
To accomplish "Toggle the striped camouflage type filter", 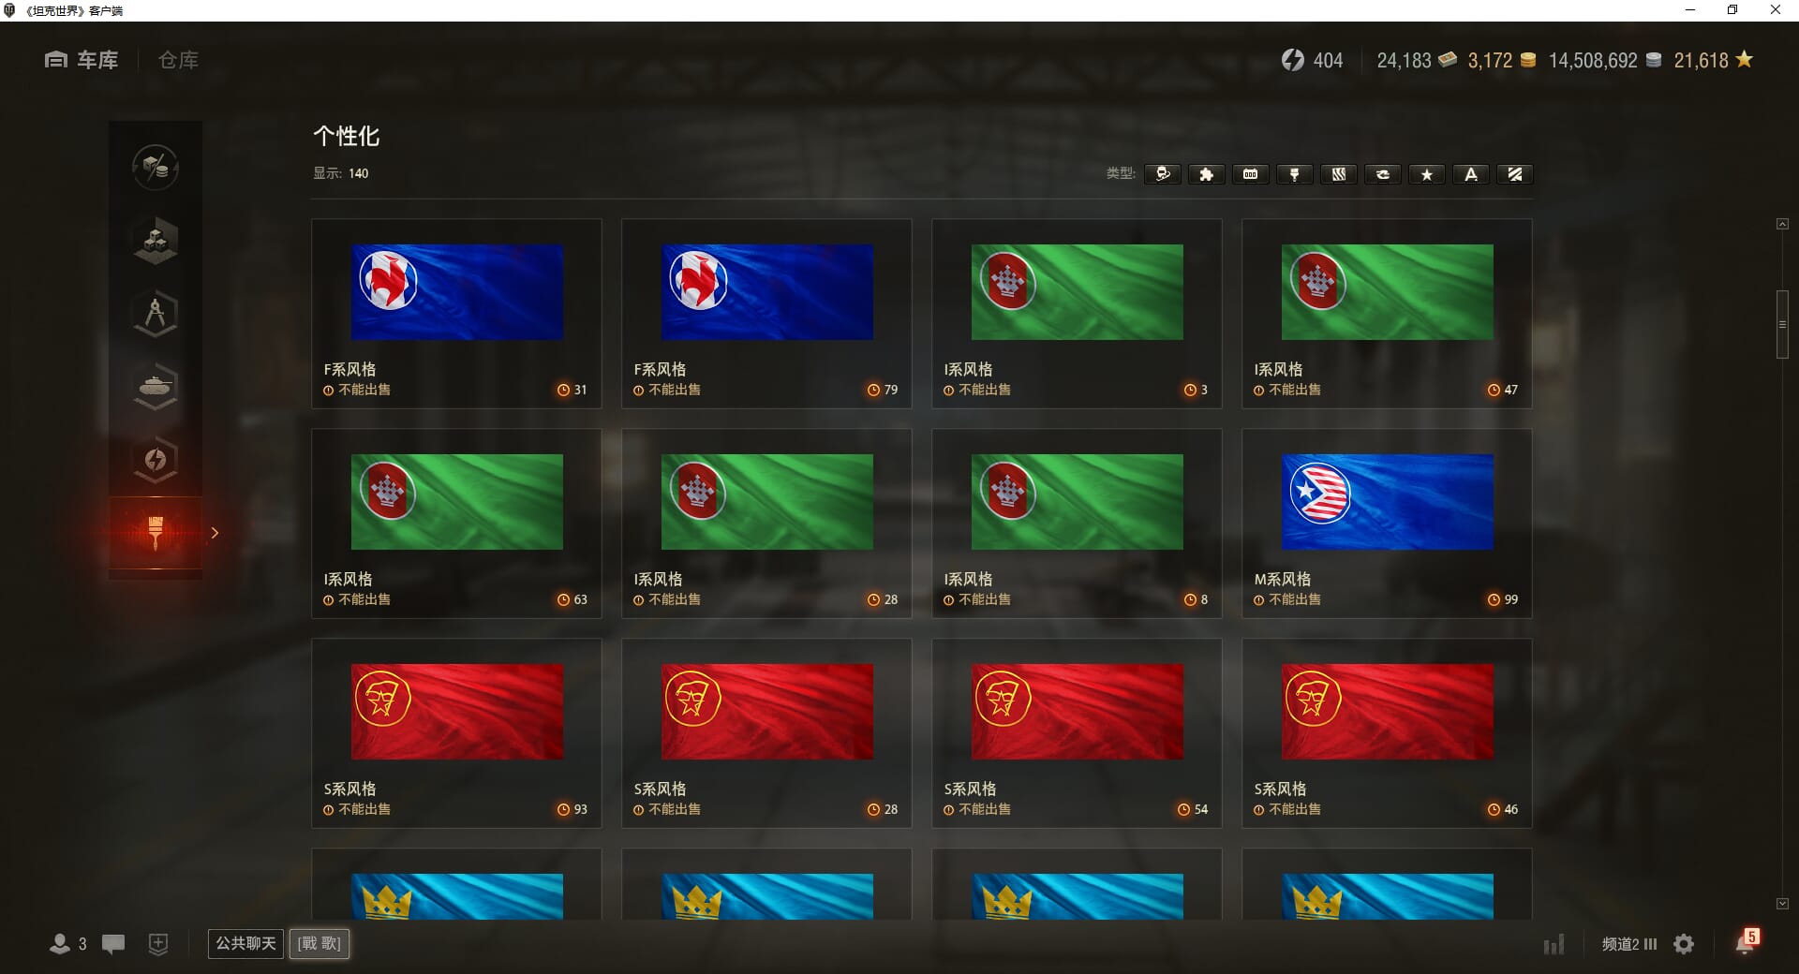I will tap(1339, 174).
